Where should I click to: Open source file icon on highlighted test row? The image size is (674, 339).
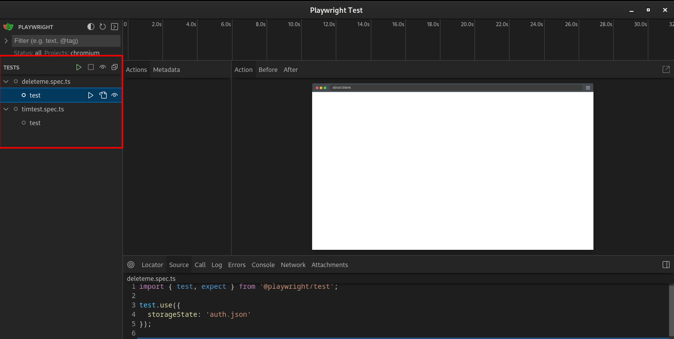(x=103, y=95)
